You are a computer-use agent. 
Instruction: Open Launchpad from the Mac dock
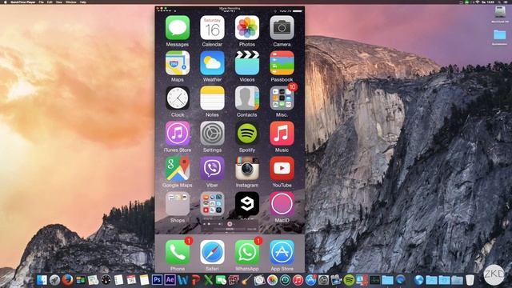pyautogui.click(x=54, y=280)
